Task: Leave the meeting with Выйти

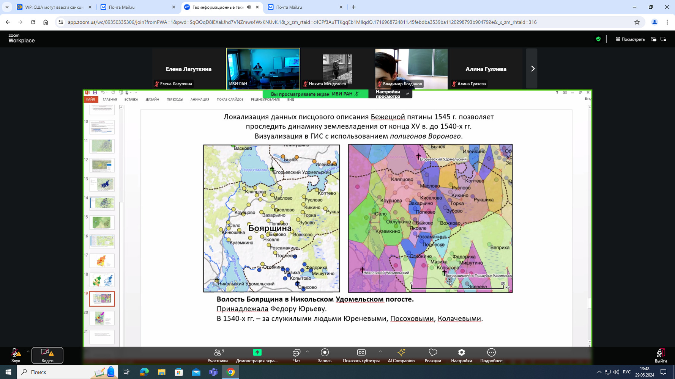Action: click(661, 355)
